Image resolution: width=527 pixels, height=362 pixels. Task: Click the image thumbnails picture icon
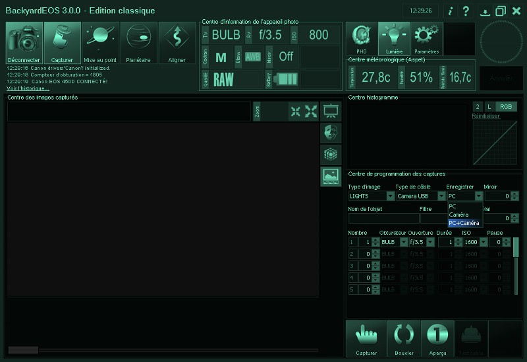[331, 176]
